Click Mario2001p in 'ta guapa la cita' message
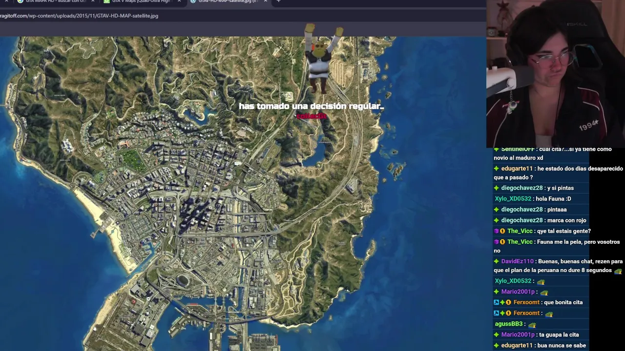Viewport: 625px width, 351px height. click(518, 334)
